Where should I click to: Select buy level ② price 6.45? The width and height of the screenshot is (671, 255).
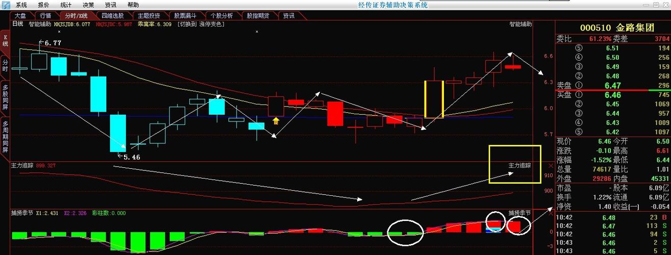tap(612, 104)
